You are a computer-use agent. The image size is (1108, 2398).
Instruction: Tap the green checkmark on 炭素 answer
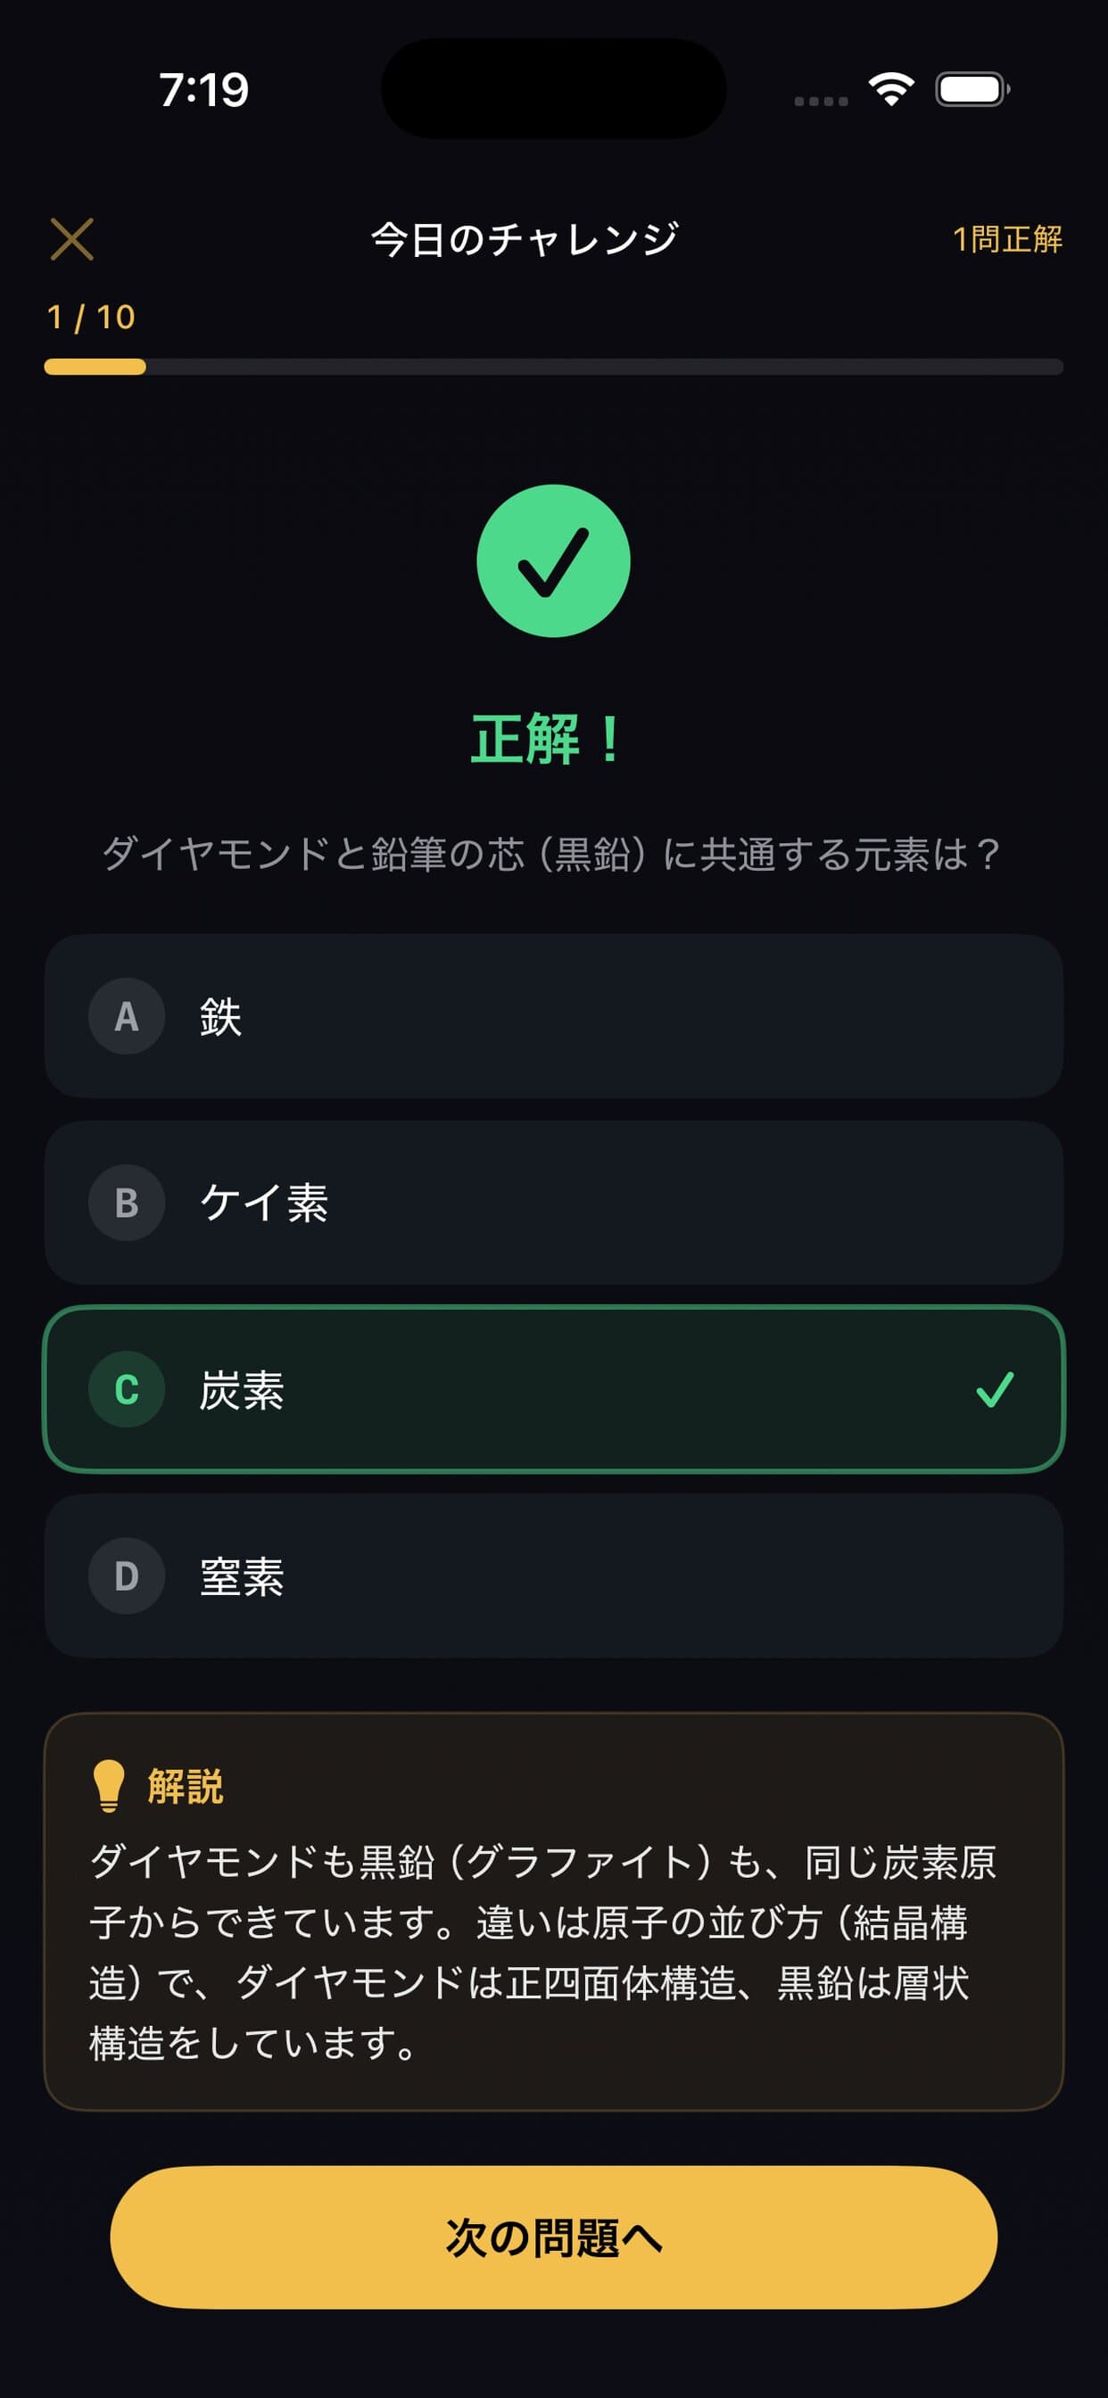click(995, 1390)
